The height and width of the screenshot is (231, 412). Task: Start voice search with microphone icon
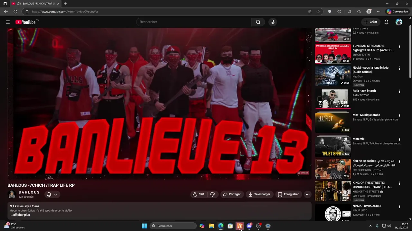point(273,22)
